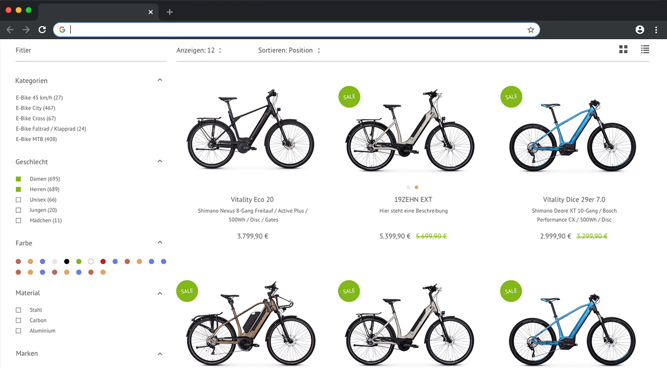Collapse the Farbe filter section
This screenshot has width=667, height=368.
(160, 242)
